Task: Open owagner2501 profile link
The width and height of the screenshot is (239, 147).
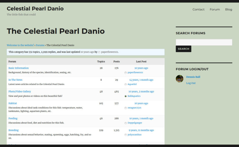Action: click(134, 108)
